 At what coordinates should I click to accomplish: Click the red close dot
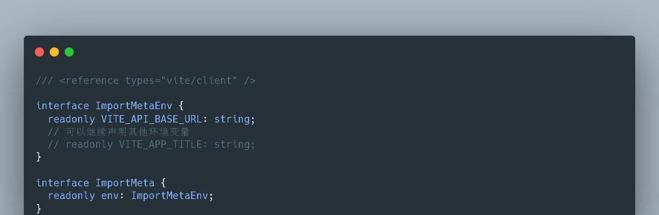click(x=39, y=52)
